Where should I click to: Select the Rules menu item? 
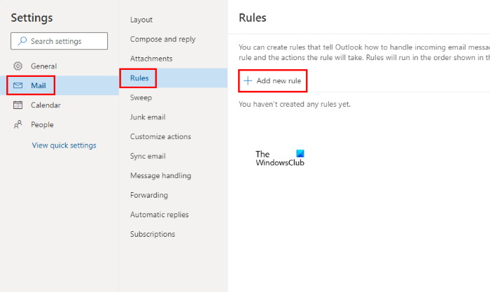139,78
